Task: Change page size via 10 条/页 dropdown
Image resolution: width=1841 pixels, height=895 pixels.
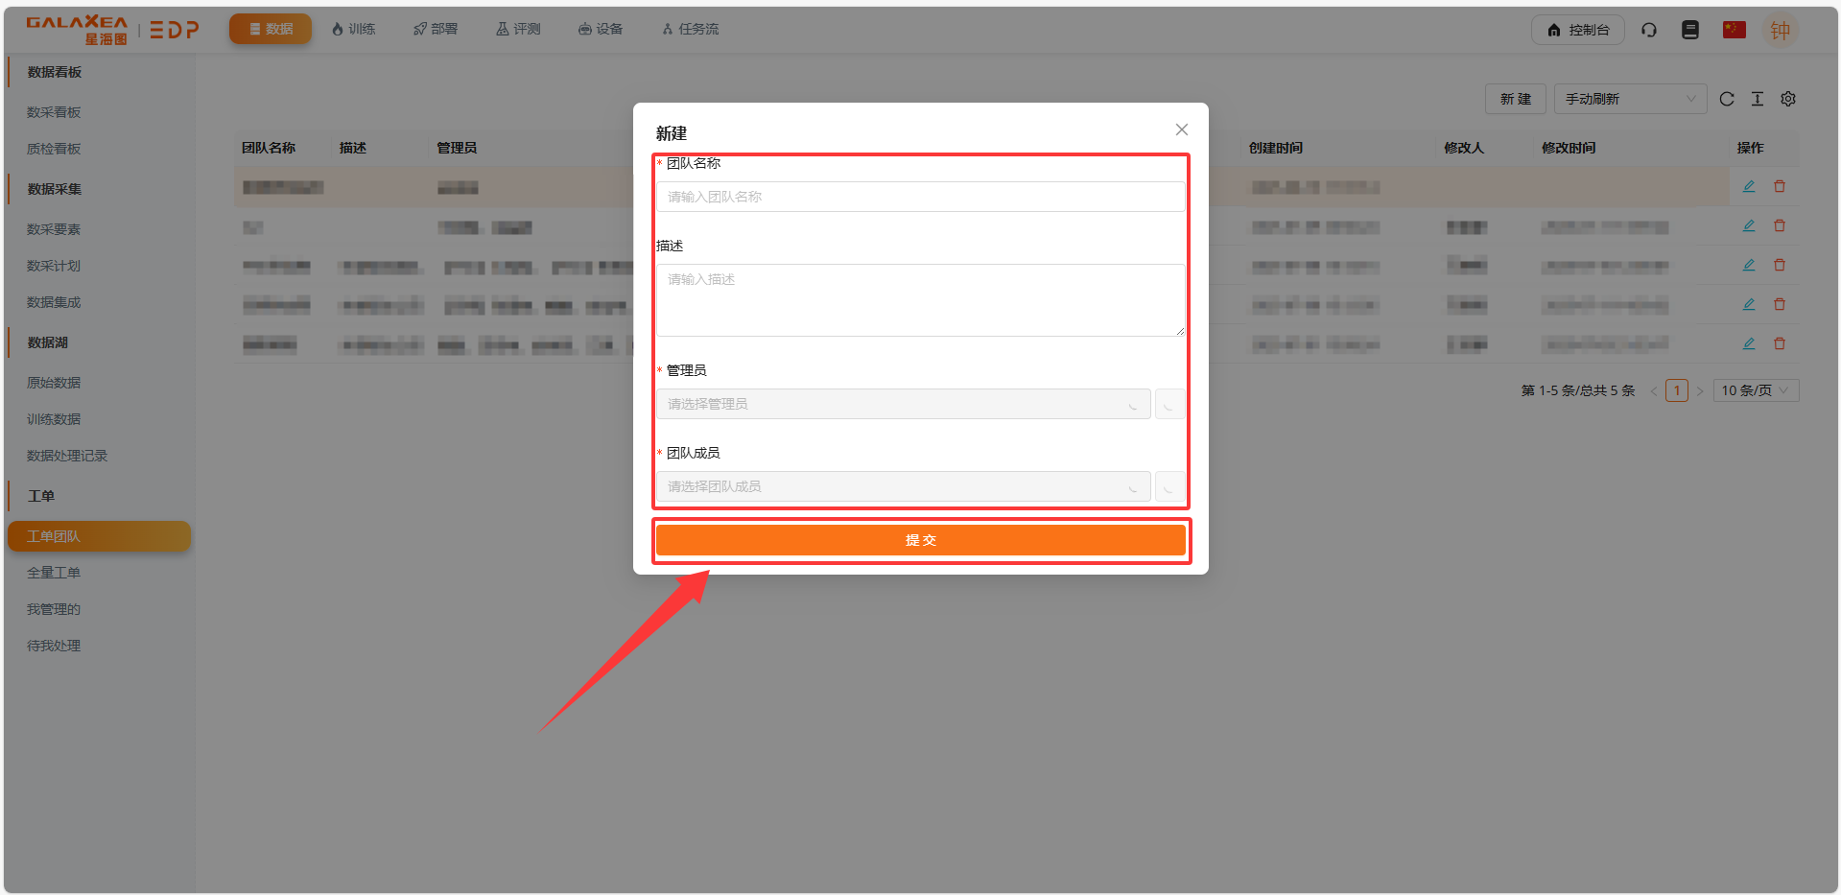Action: pyautogui.click(x=1755, y=390)
